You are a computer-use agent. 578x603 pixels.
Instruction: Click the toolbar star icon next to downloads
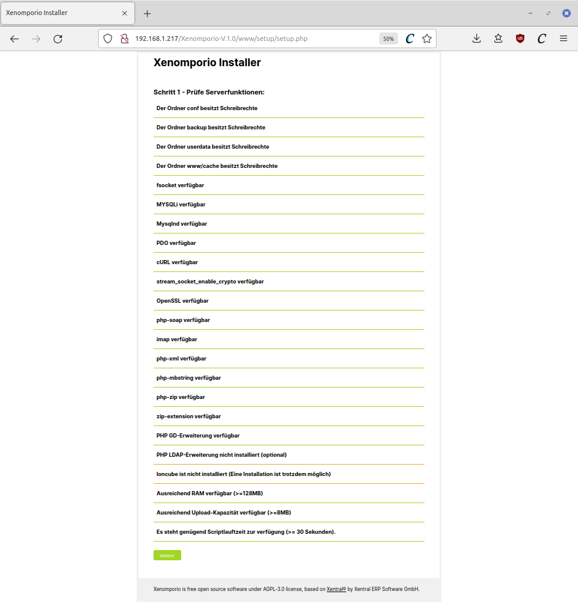point(498,39)
